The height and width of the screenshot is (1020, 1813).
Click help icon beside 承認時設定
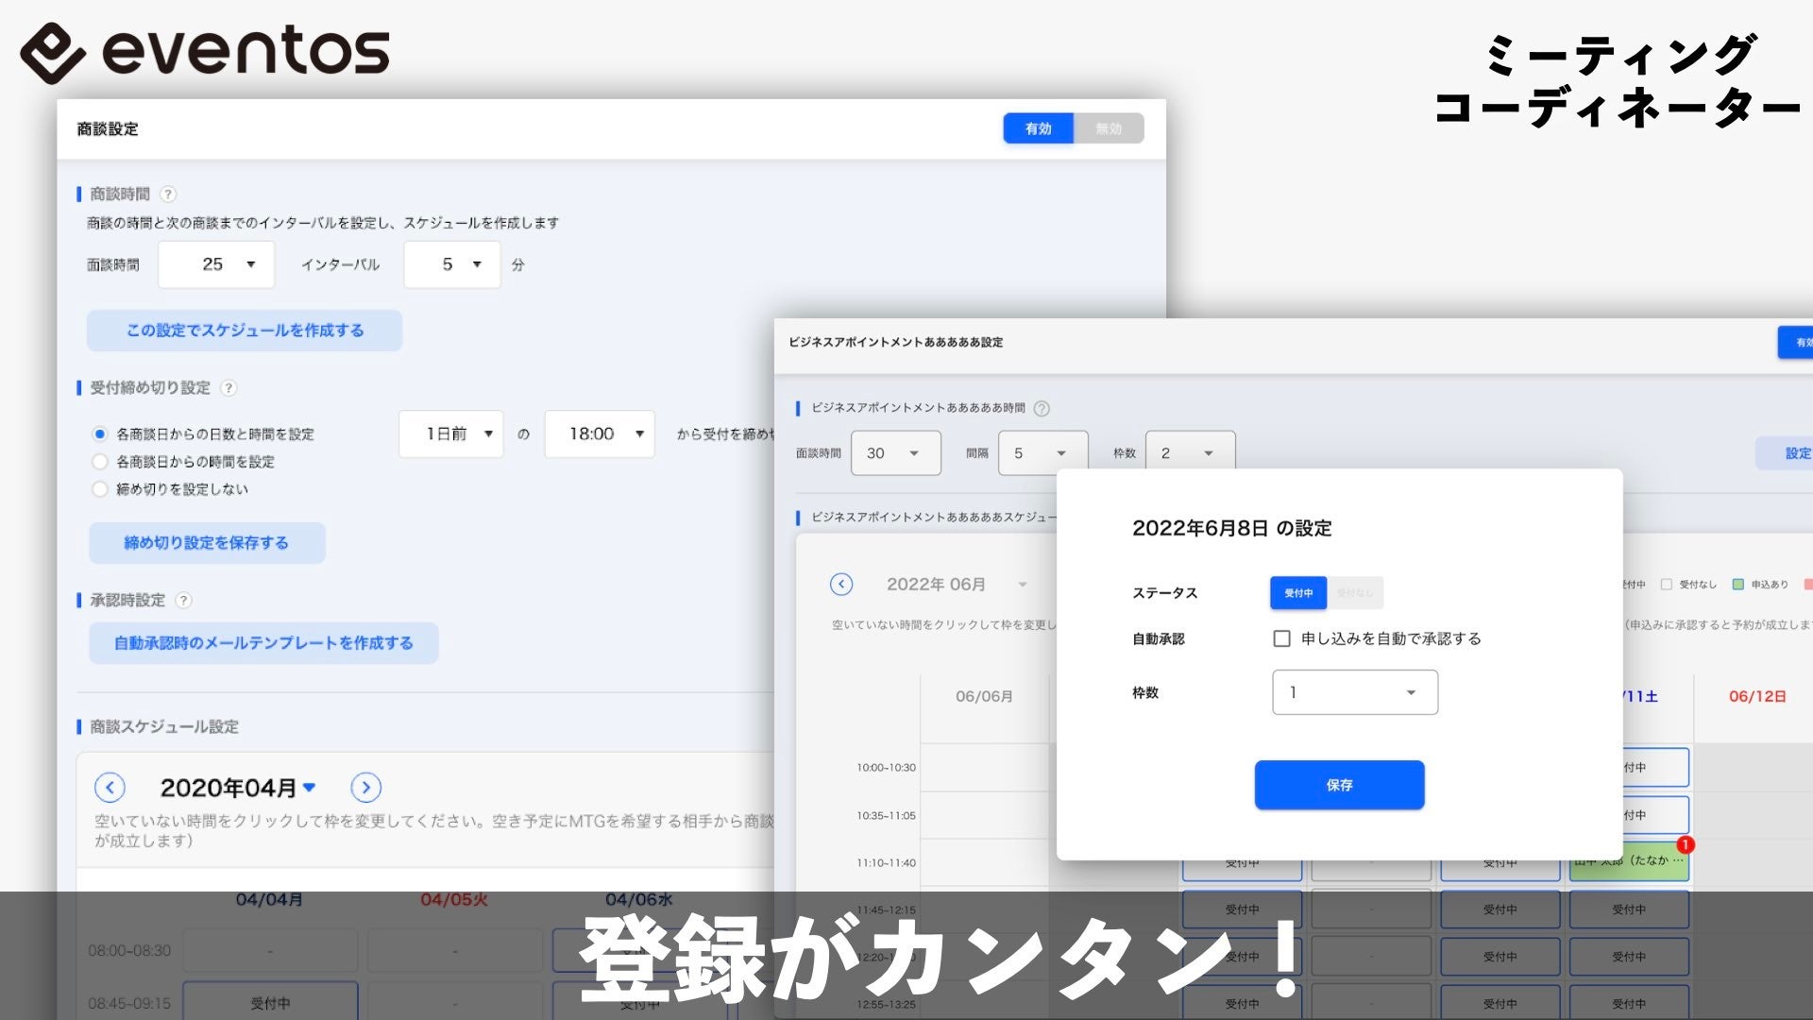[x=184, y=601]
